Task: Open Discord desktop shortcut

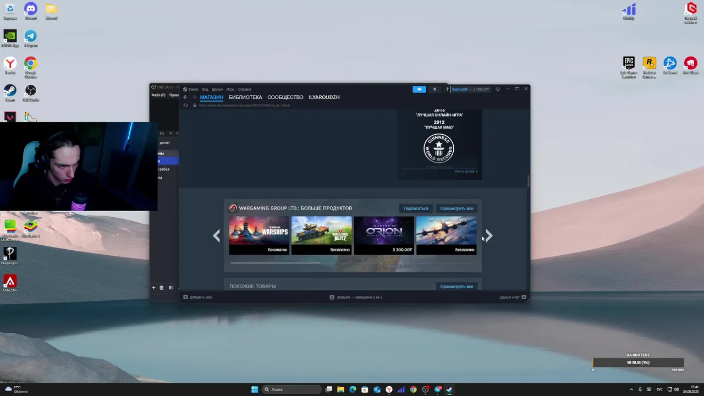Action: click(x=31, y=11)
